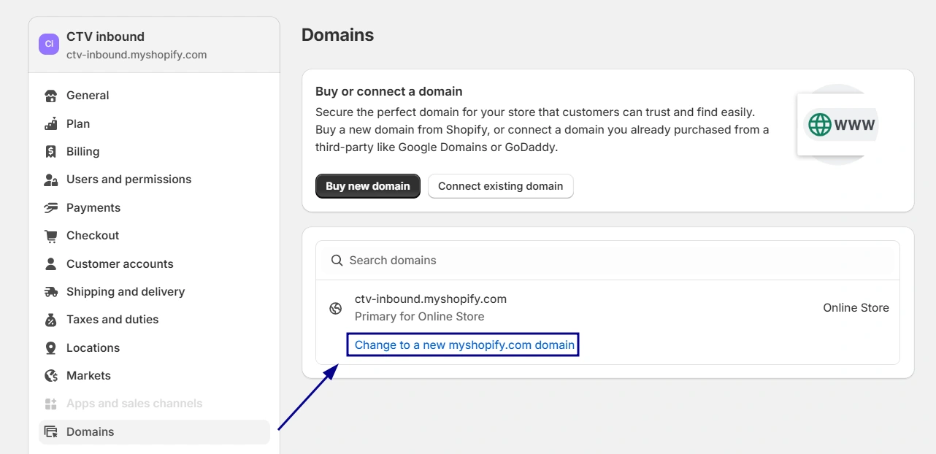Click Connect existing domain button
This screenshot has height=454, width=936.
(x=501, y=186)
